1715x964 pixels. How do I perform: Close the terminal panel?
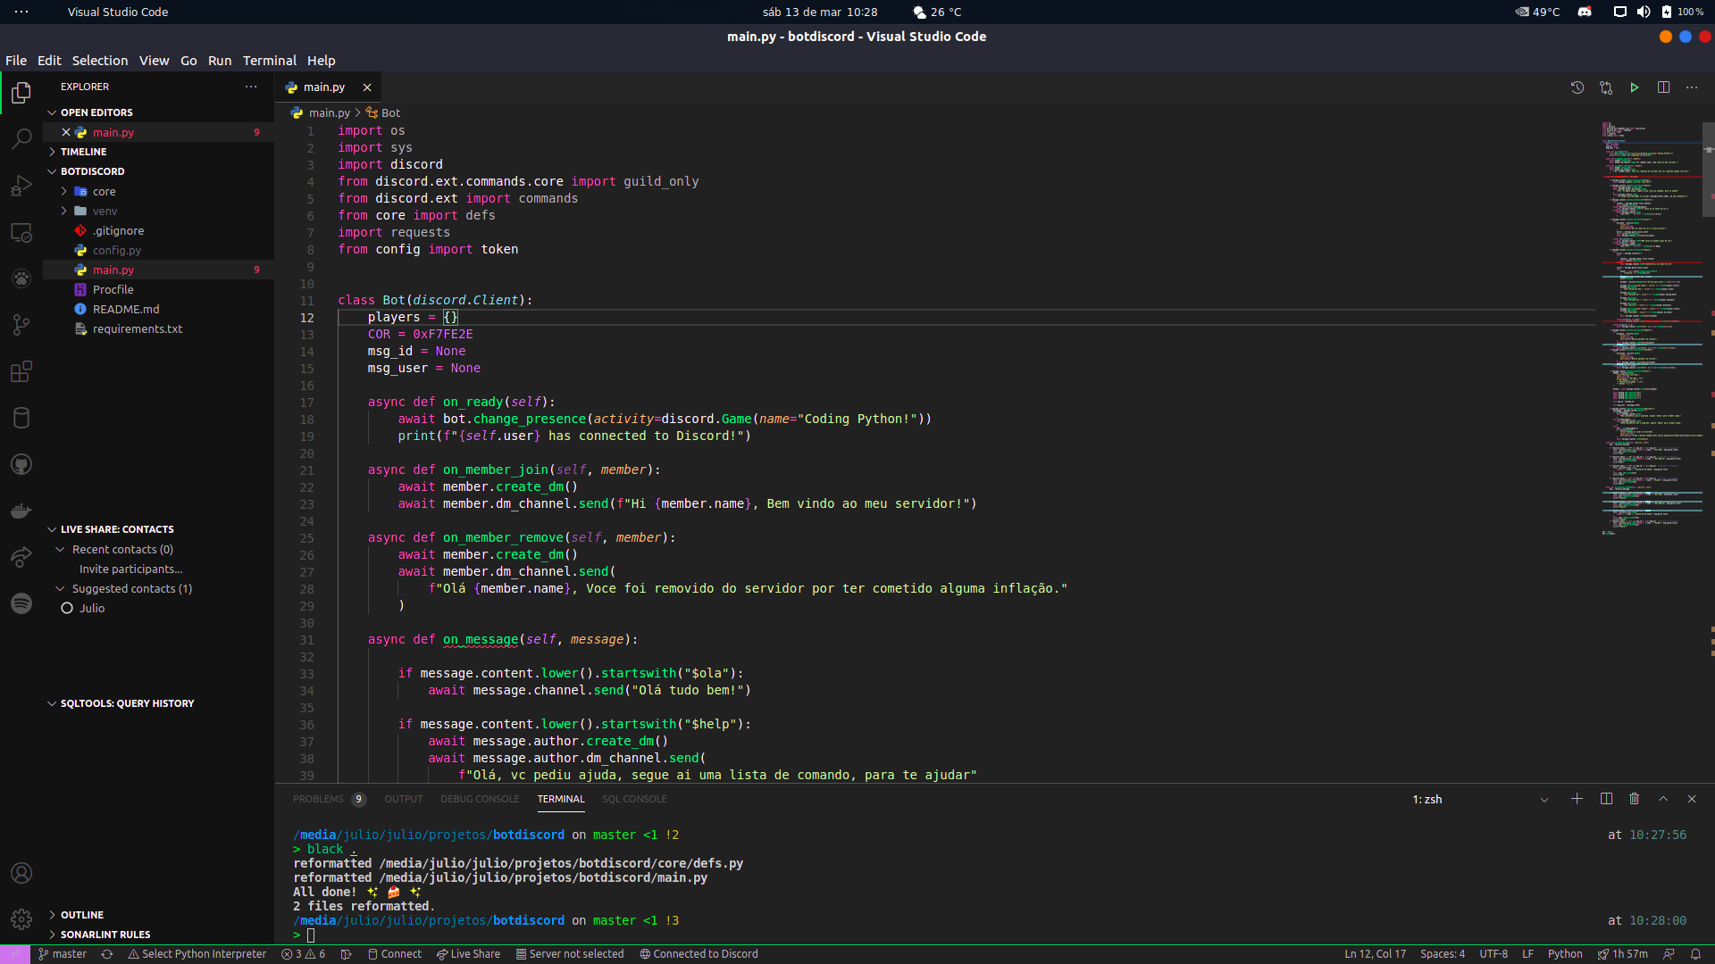point(1692,799)
